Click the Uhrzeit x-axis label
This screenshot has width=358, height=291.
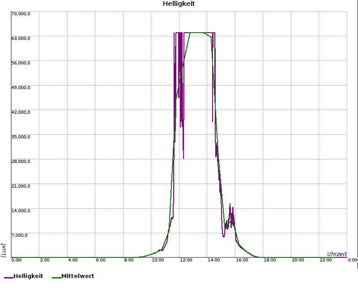(337, 254)
